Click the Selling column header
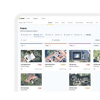The height and width of the screenshot is (100, 100). [80, 45]
